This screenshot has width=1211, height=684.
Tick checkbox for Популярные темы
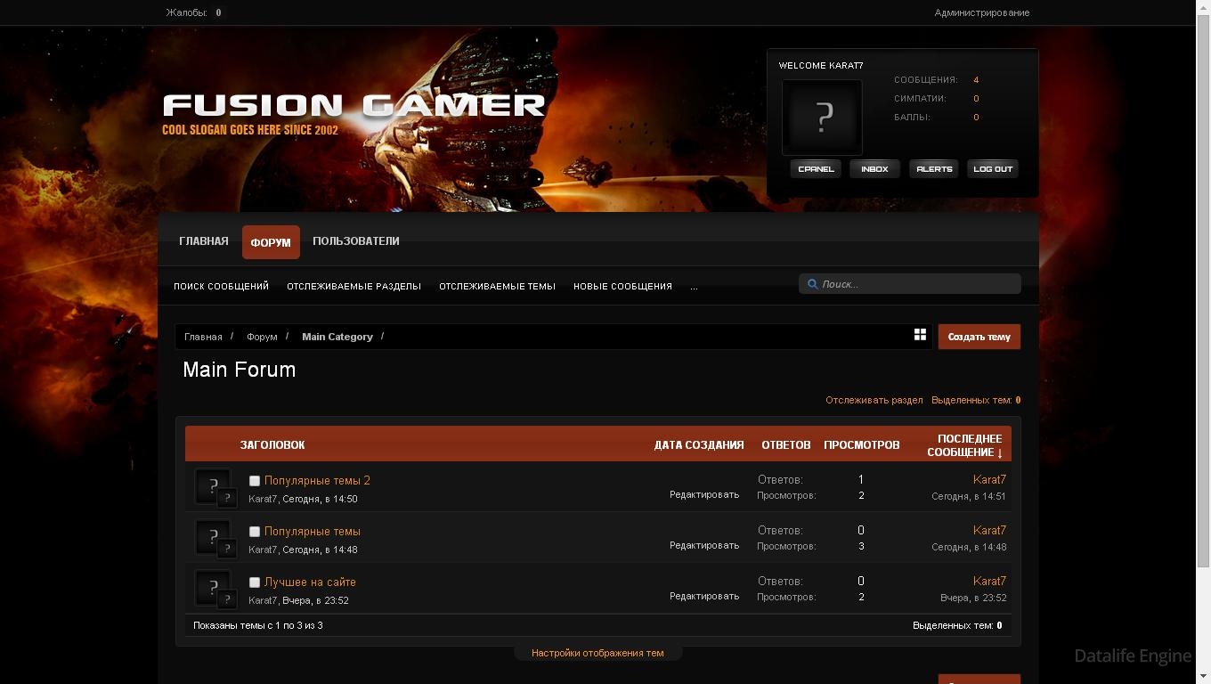point(254,532)
